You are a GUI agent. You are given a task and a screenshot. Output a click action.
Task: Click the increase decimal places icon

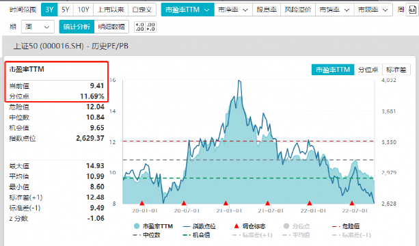pos(139,27)
